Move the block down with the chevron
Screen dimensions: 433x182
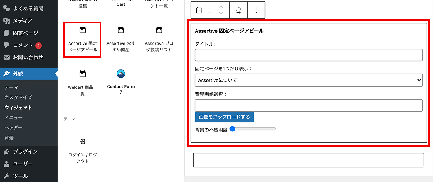tap(221, 13)
